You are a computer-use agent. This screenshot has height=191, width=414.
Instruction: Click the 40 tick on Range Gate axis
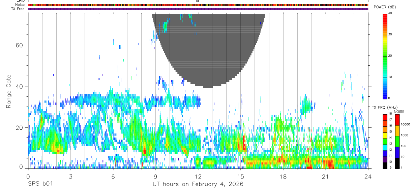click(x=20, y=86)
